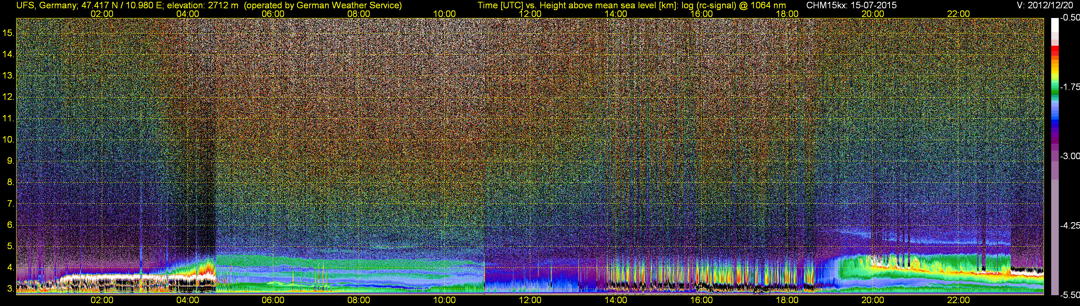Click the 15. km height axis label

point(8,33)
